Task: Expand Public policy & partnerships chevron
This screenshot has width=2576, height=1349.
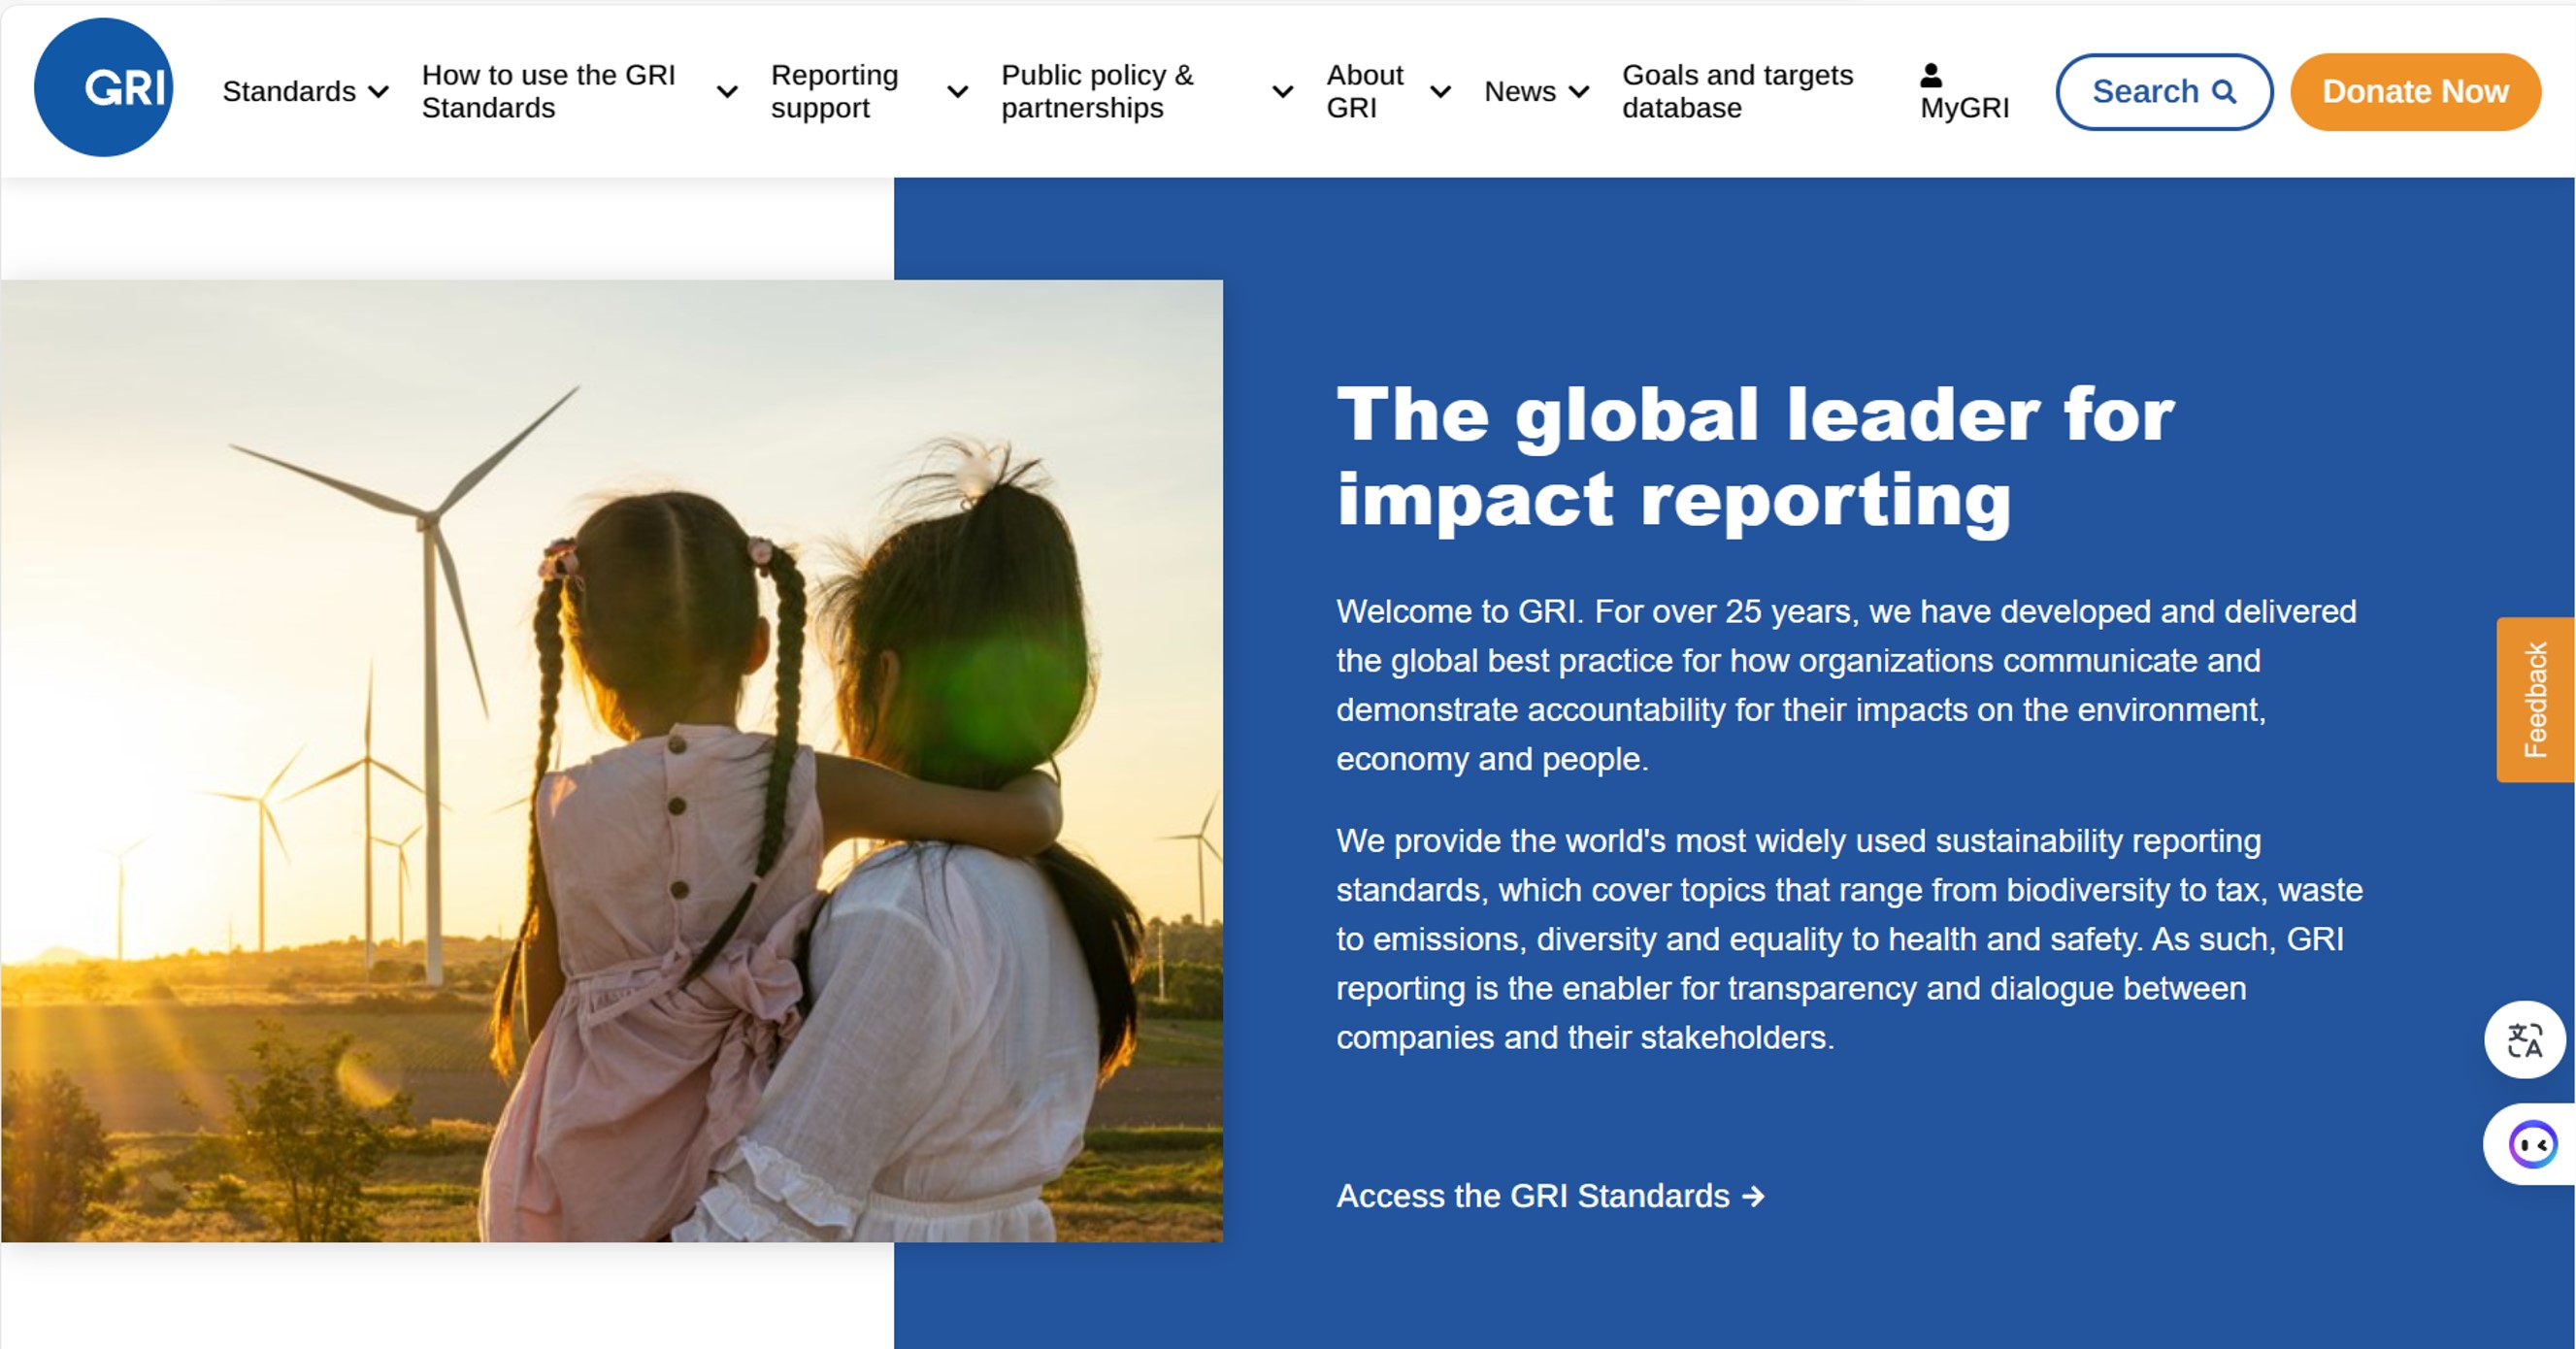Action: [x=1283, y=92]
